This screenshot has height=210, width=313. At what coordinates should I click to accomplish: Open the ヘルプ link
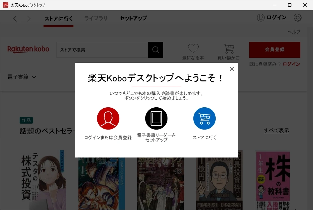point(293,32)
